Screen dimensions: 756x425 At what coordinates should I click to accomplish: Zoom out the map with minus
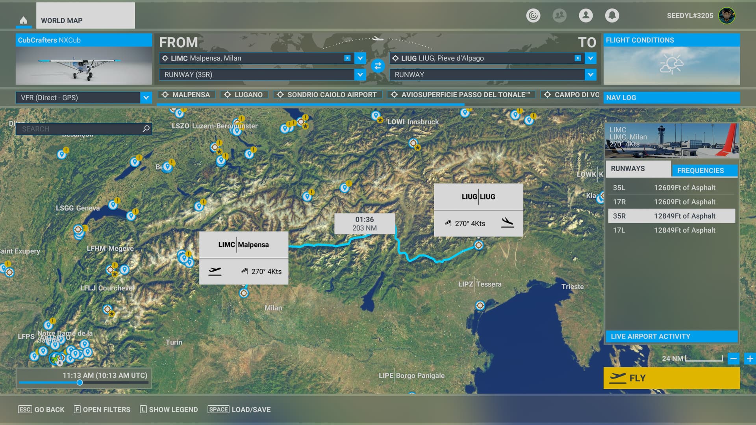(733, 359)
